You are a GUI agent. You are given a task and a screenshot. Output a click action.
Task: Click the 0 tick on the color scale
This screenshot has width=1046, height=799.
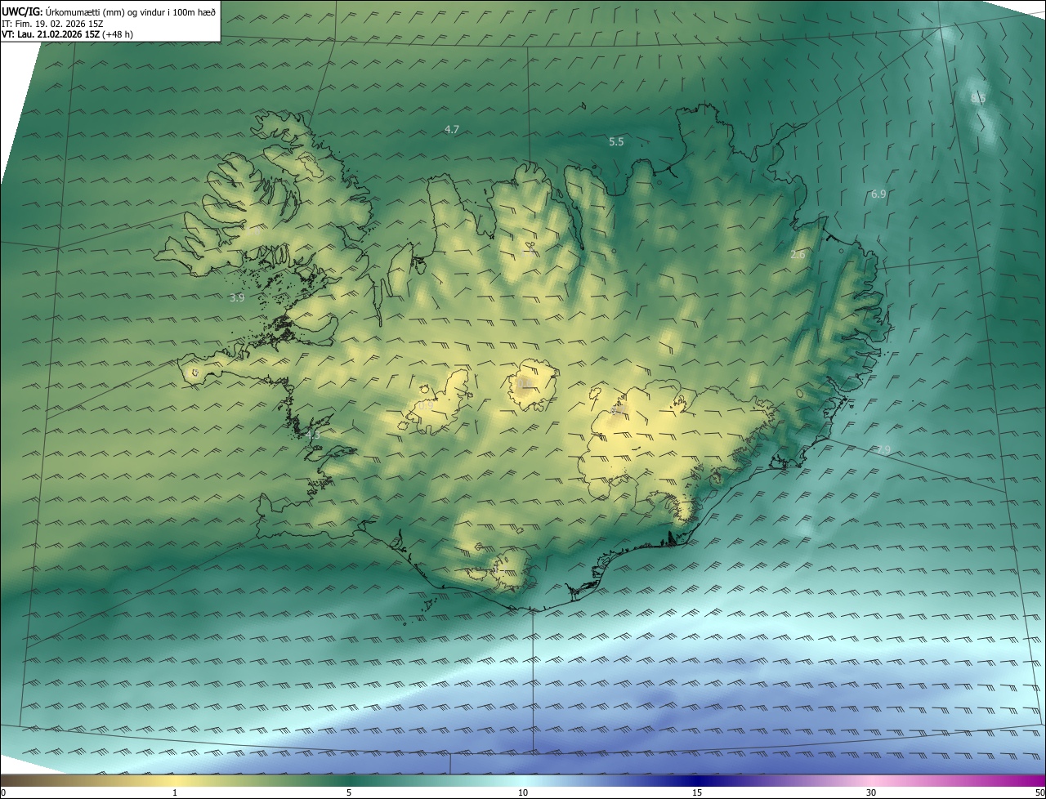point(3,792)
